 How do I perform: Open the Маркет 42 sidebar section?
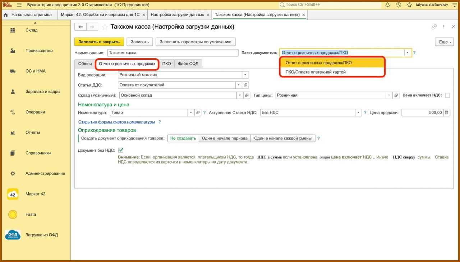click(35, 194)
